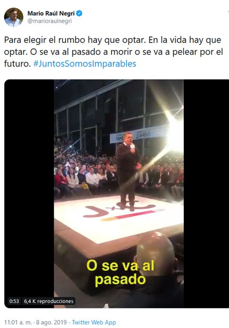Play the video by clicking the speaker on stage
This screenshot has height=328, width=229.
tap(128, 171)
